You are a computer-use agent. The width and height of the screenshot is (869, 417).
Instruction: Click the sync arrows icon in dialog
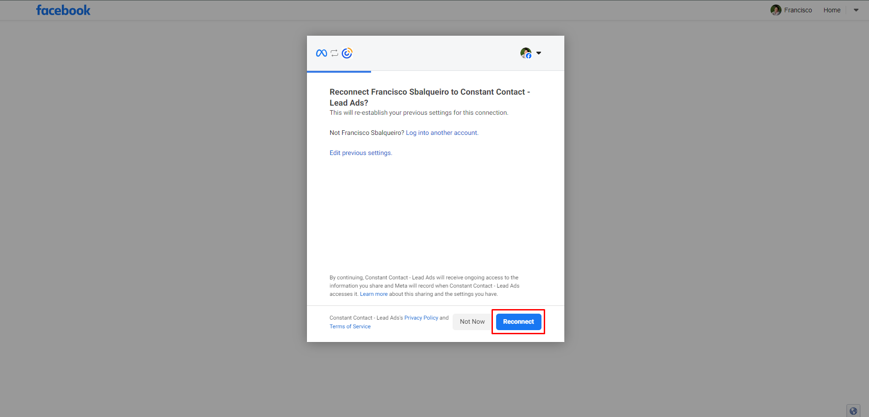(334, 53)
